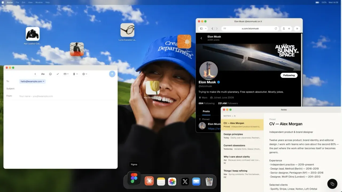Reload the x.com page

click(x=276, y=29)
